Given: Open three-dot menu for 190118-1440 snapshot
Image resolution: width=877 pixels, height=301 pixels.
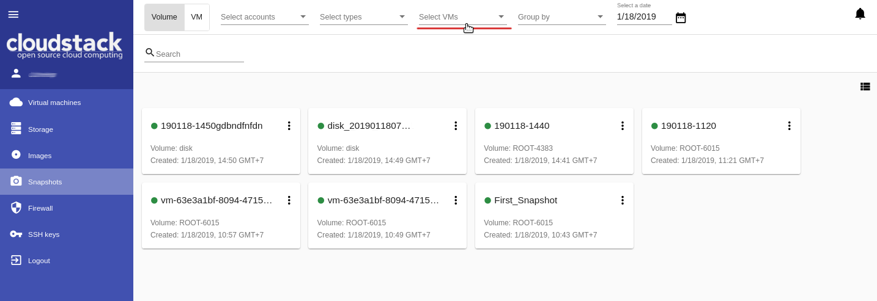Looking at the screenshot, I should pyautogui.click(x=623, y=126).
